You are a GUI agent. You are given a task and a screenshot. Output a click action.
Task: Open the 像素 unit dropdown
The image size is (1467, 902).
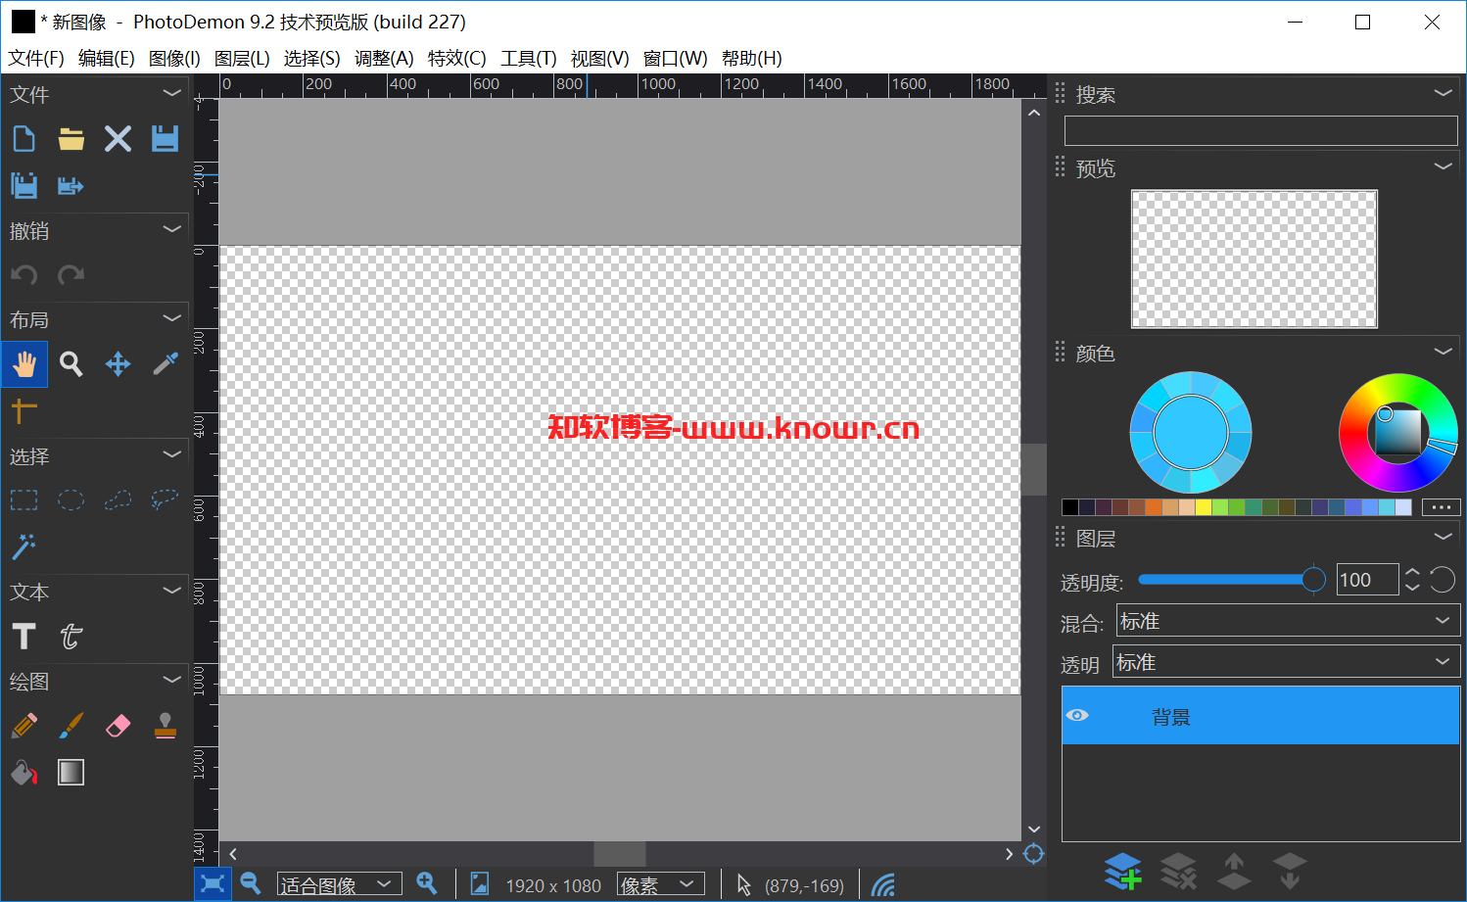(x=661, y=884)
